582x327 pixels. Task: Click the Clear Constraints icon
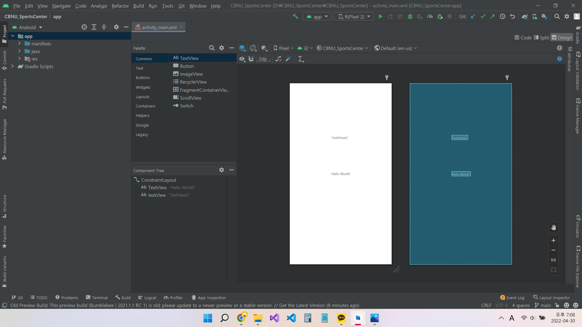pyautogui.click(x=278, y=59)
